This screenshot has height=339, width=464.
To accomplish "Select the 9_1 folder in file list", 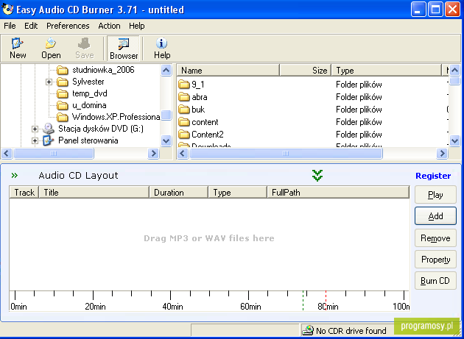I will [197, 85].
